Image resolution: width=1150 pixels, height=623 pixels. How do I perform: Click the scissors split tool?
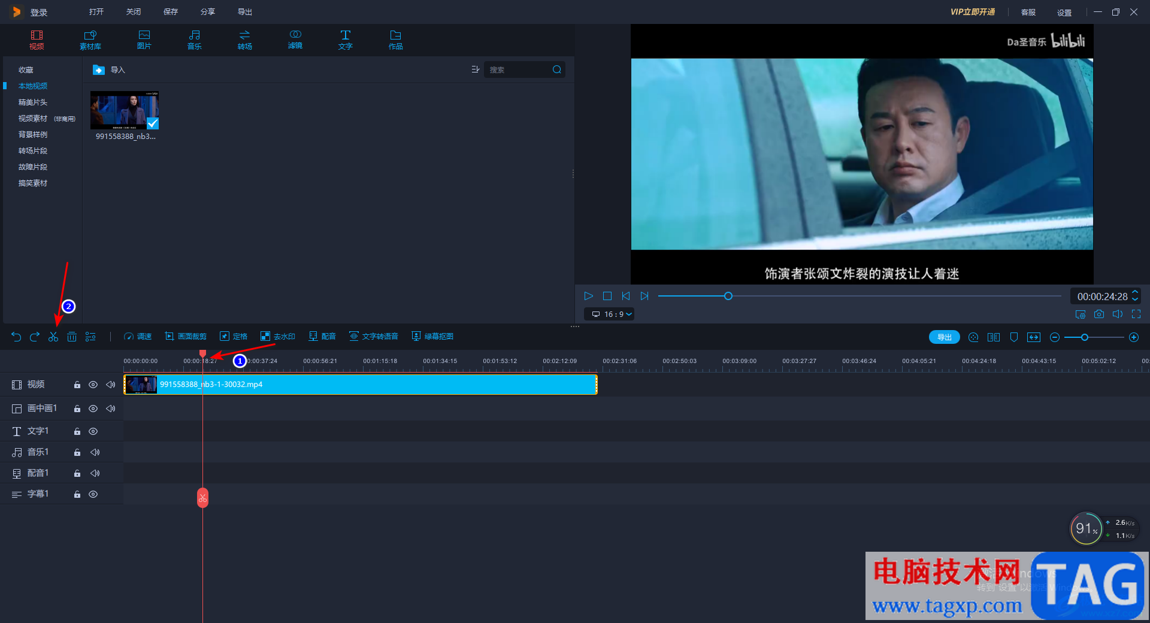tap(53, 337)
